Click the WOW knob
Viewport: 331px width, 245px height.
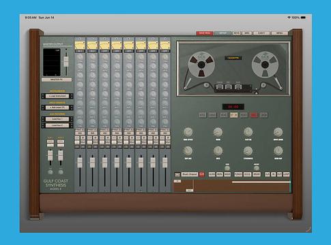click(218, 132)
